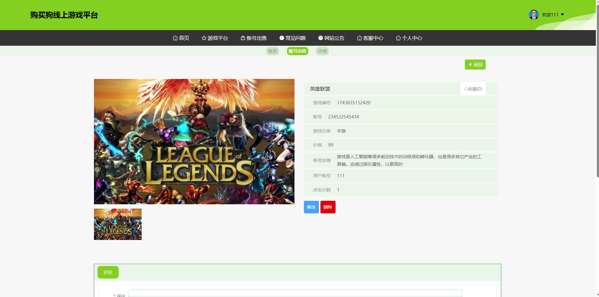Open the 账号出售 nav menu item
The image size is (599, 297).
tap(254, 38)
